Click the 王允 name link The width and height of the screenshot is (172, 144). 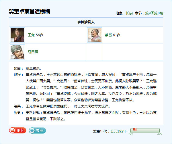(31, 35)
